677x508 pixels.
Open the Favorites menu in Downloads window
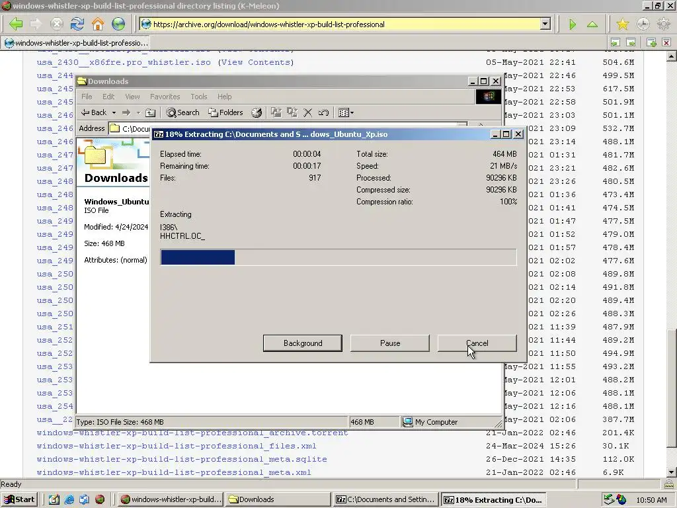(x=165, y=97)
